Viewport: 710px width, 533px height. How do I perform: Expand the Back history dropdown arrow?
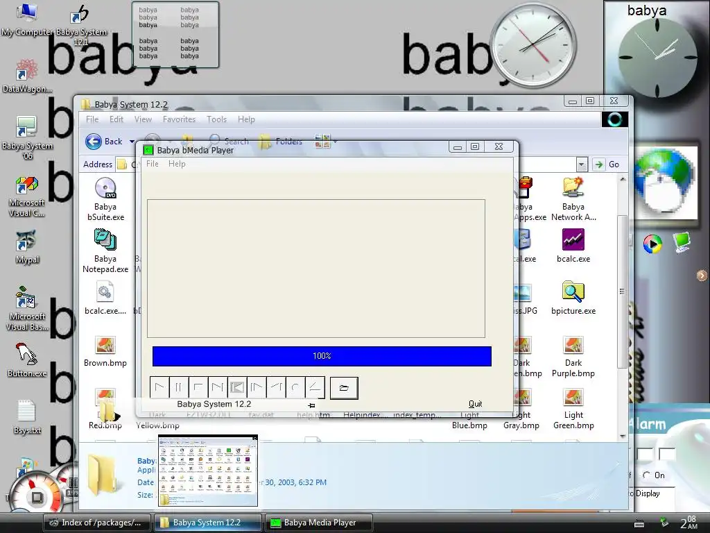pyautogui.click(x=132, y=142)
